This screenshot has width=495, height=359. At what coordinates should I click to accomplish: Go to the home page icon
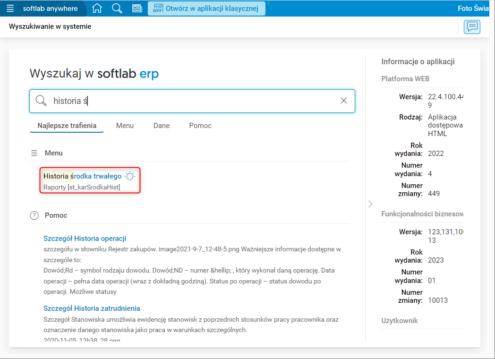(x=97, y=8)
